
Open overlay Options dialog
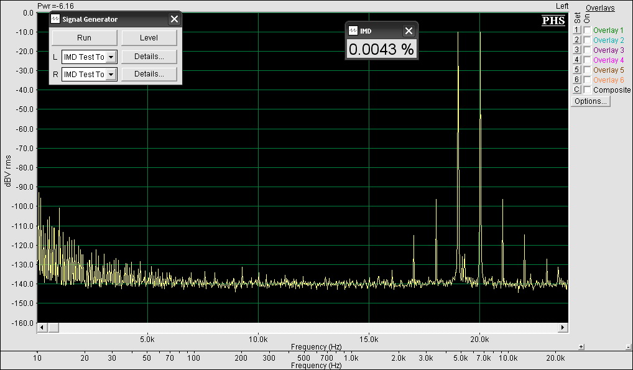[x=590, y=101]
